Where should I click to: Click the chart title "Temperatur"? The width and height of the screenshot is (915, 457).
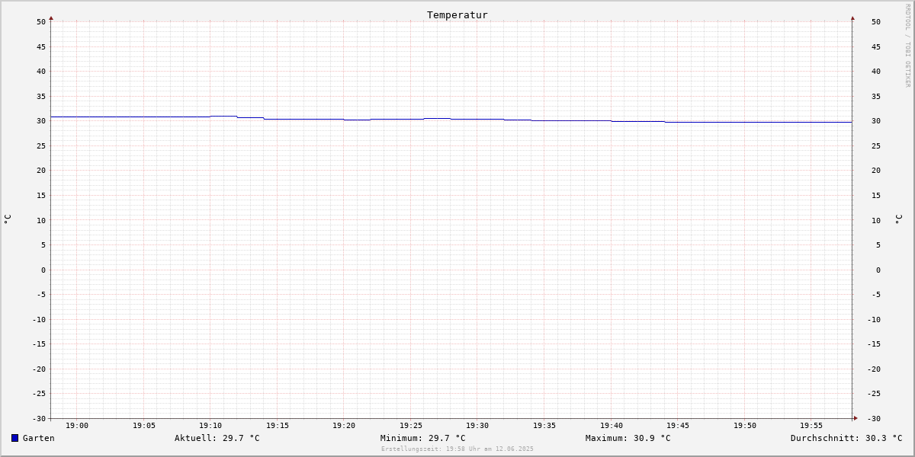pyautogui.click(x=457, y=14)
